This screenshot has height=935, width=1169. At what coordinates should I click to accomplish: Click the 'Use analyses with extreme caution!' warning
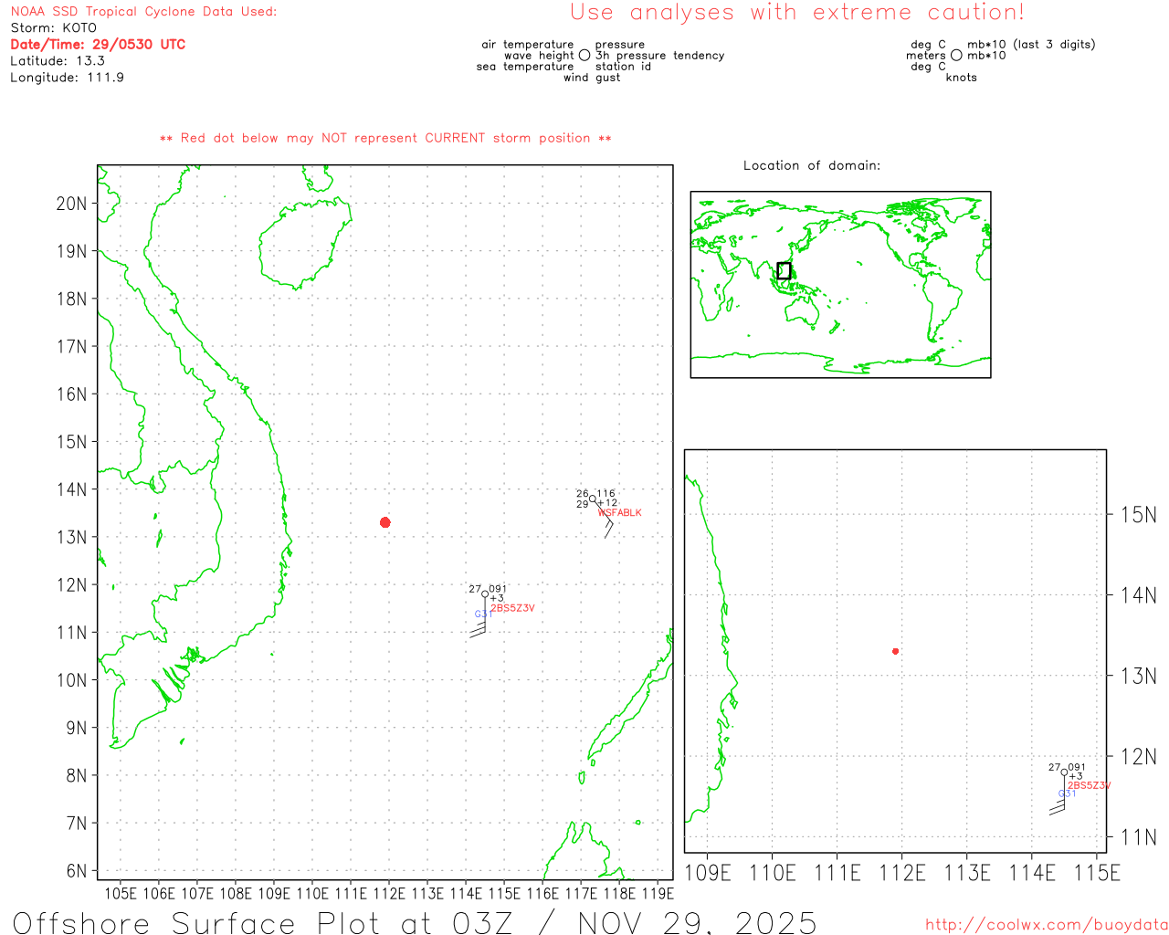(797, 13)
